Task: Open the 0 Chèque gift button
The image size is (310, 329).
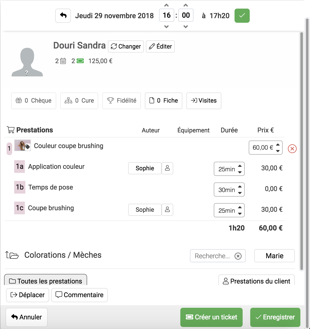Action: [34, 101]
